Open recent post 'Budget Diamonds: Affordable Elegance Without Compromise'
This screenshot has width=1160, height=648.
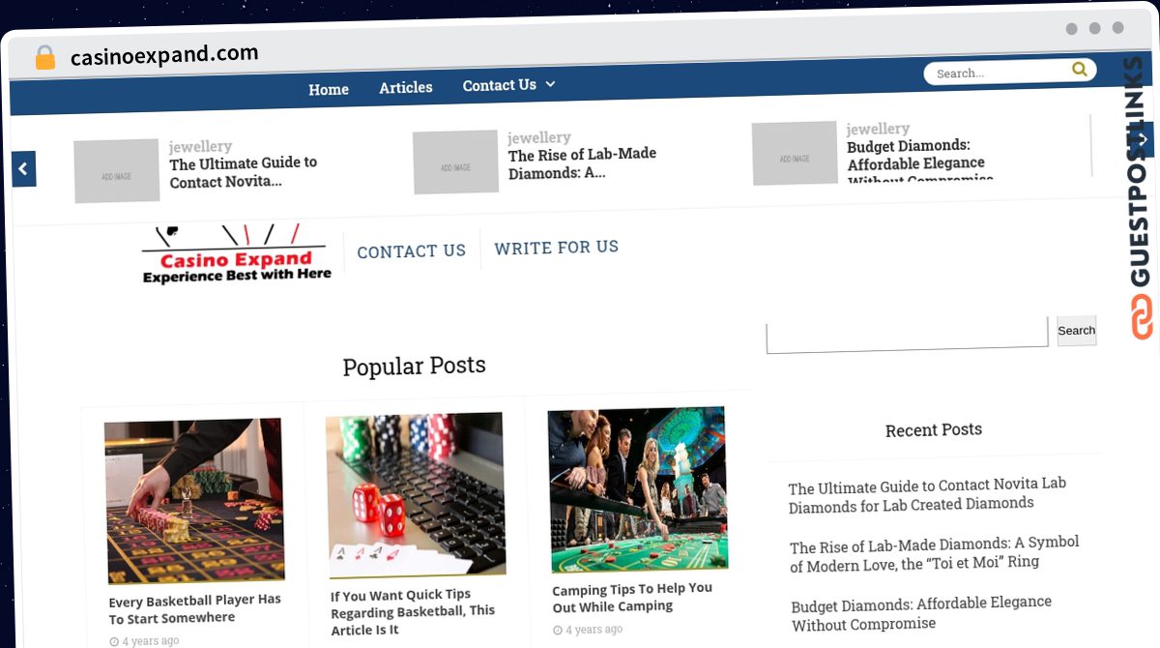pos(921,612)
